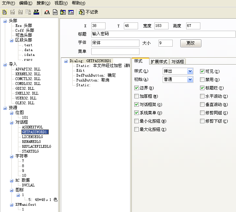Collapse the 区段头部 tree node
This screenshot has height=212, width=236.
point(11,40)
